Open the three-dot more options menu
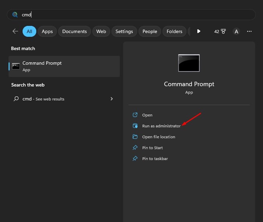The height and width of the screenshot is (222, 263). pyautogui.click(x=249, y=31)
